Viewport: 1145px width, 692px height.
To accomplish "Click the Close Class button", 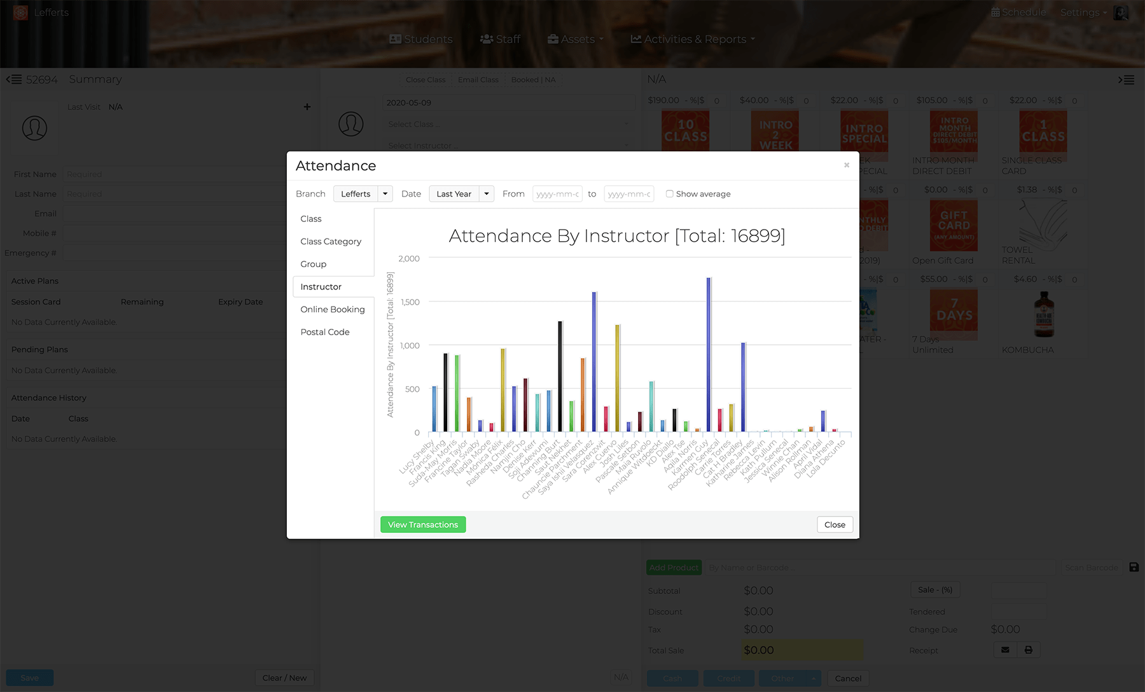I will click(426, 80).
